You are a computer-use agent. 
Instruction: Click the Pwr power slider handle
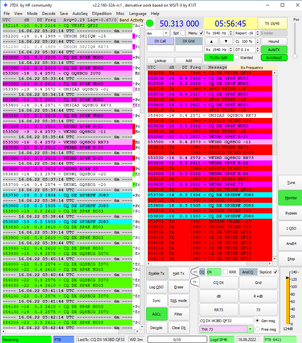click(x=295, y=56)
